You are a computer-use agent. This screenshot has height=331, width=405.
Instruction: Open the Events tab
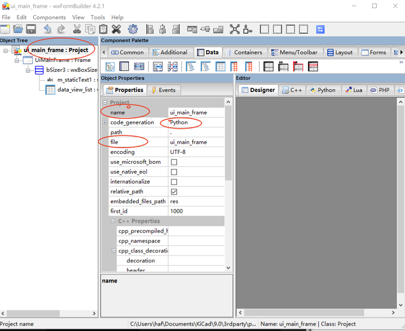[164, 90]
